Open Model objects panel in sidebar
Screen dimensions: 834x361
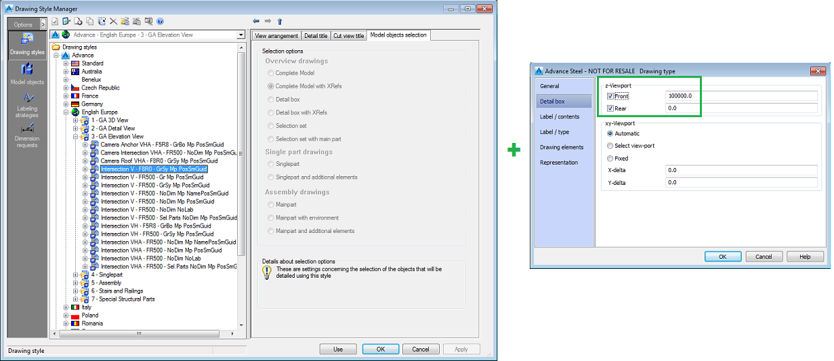click(27, 74)
